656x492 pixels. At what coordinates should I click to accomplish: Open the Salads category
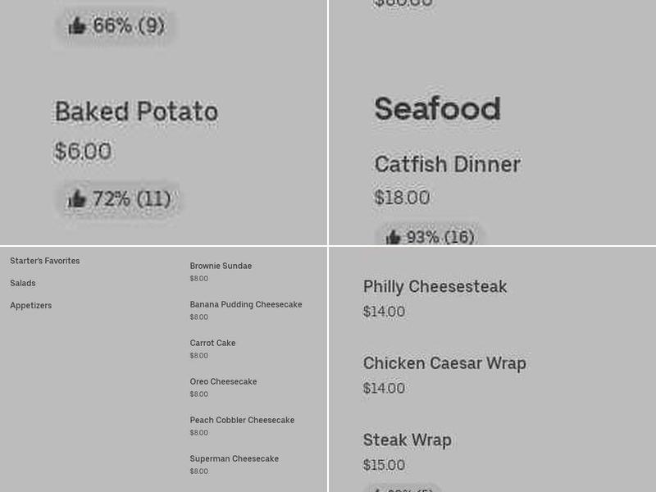(22, 283)
